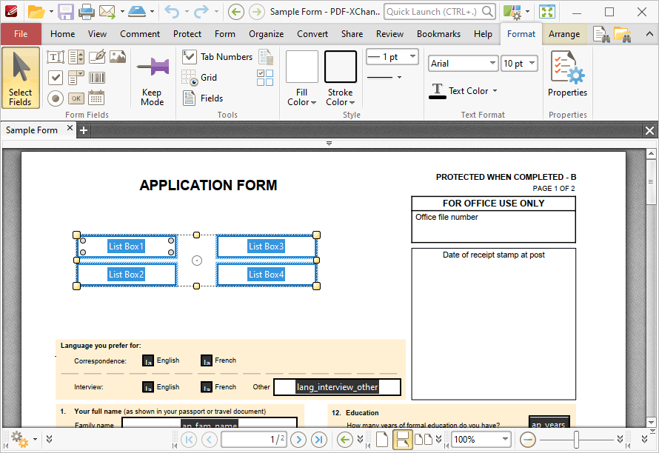Open the Properties pane

[x=567, y=74]
